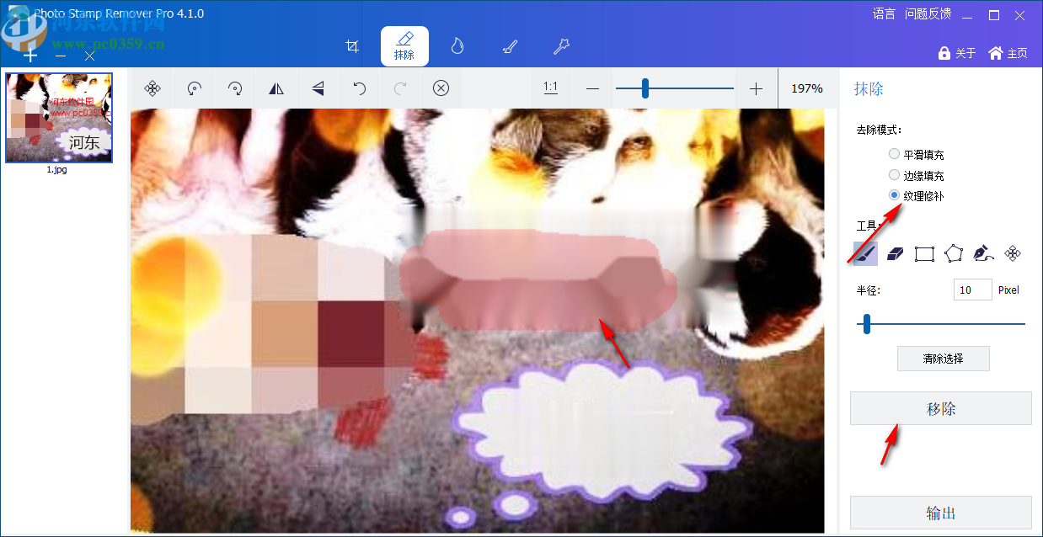Open the 语言 language menu
The height and width of the screenshot is (537, 1043).
pos(884,13)
